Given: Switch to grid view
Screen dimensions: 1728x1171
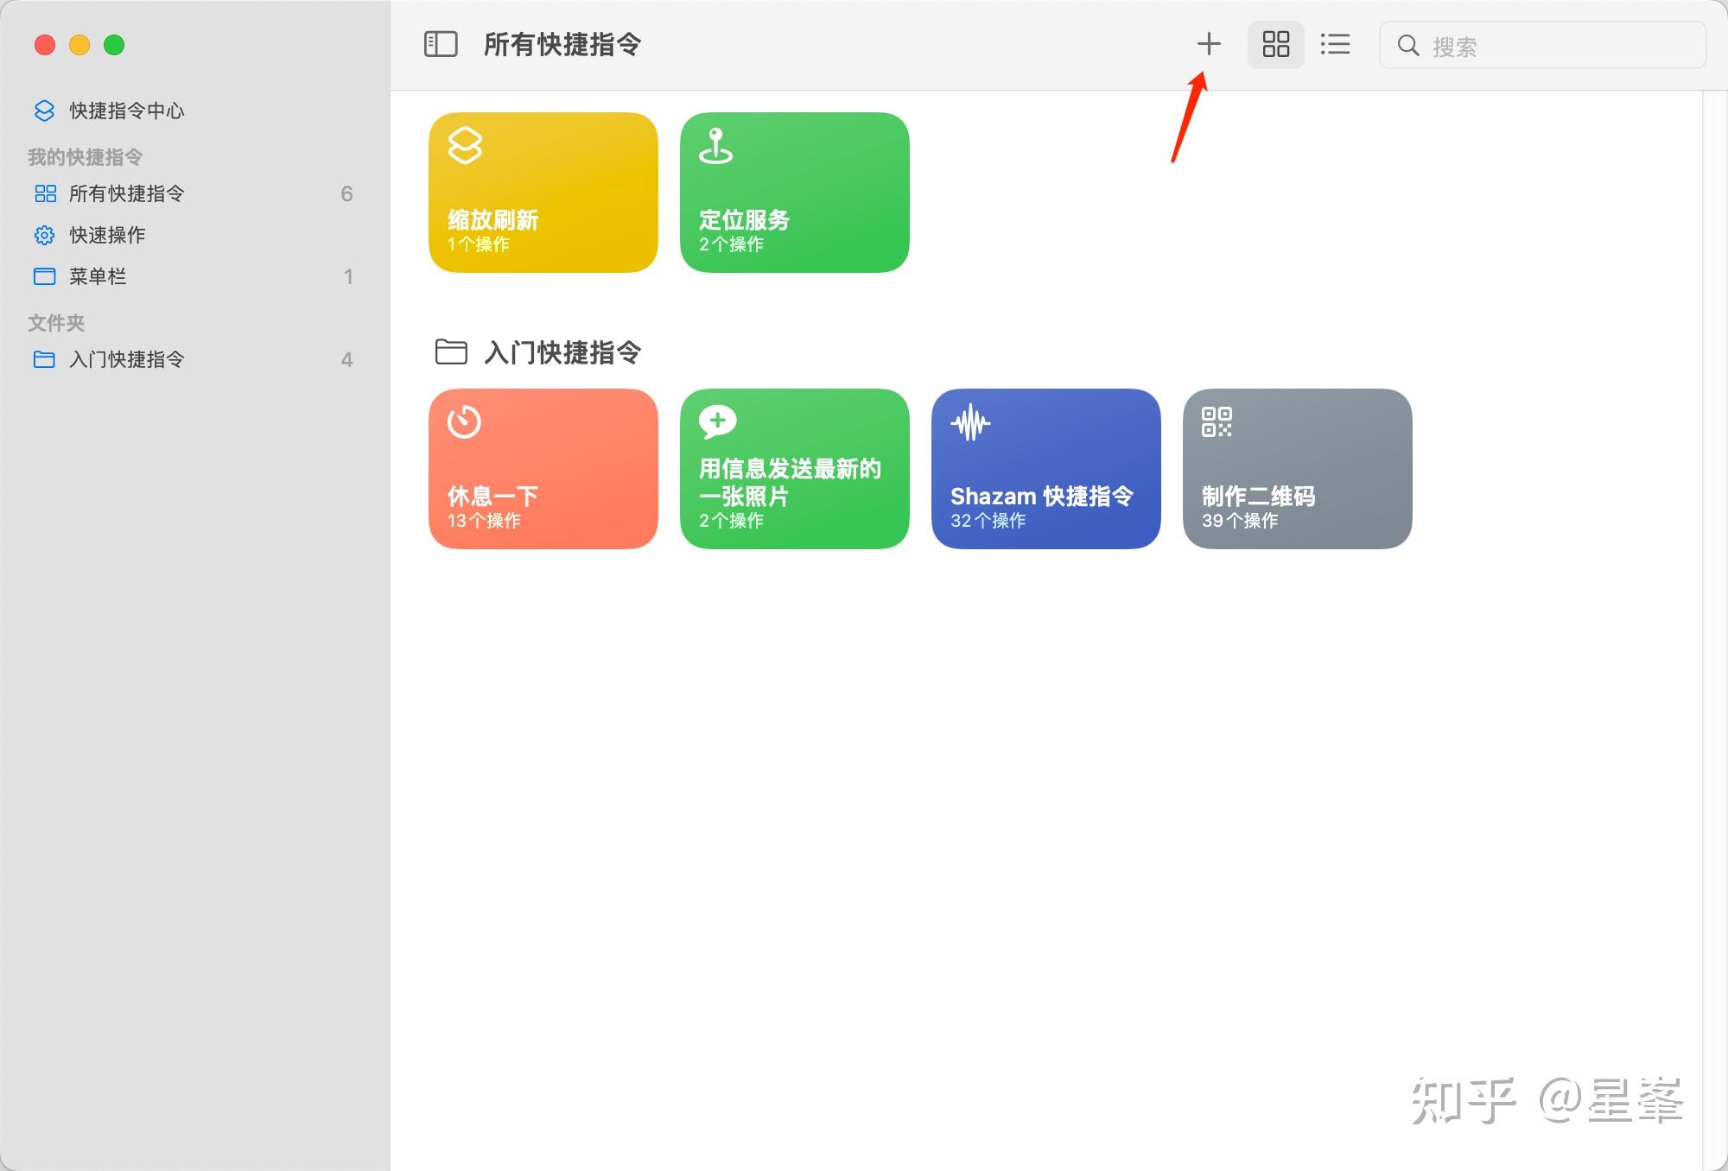Looking at the screenshot, I should pos(1275,44).
